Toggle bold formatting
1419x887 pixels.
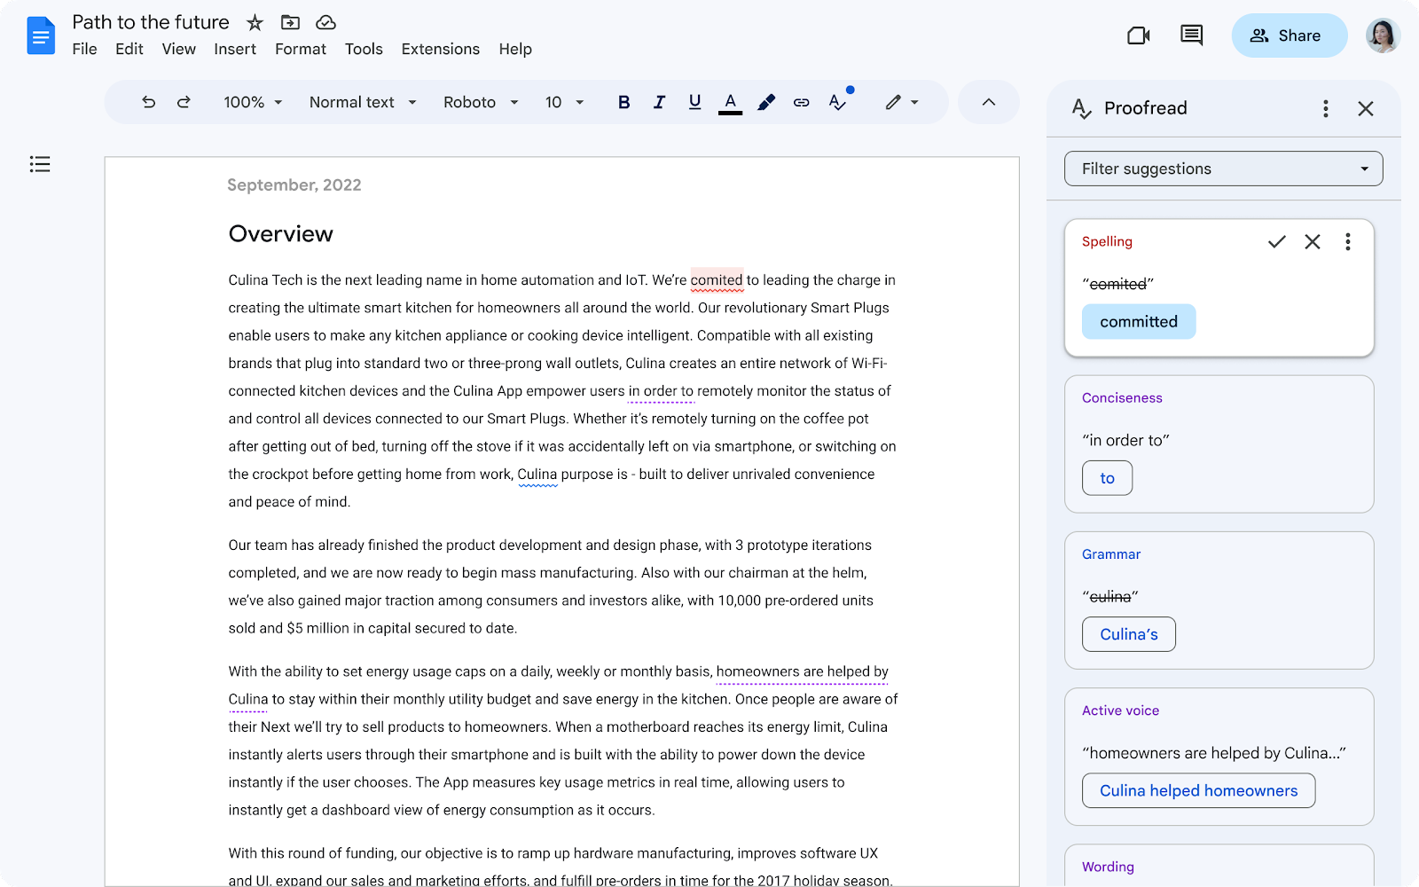pyautogui.click(x=623, y=102)
